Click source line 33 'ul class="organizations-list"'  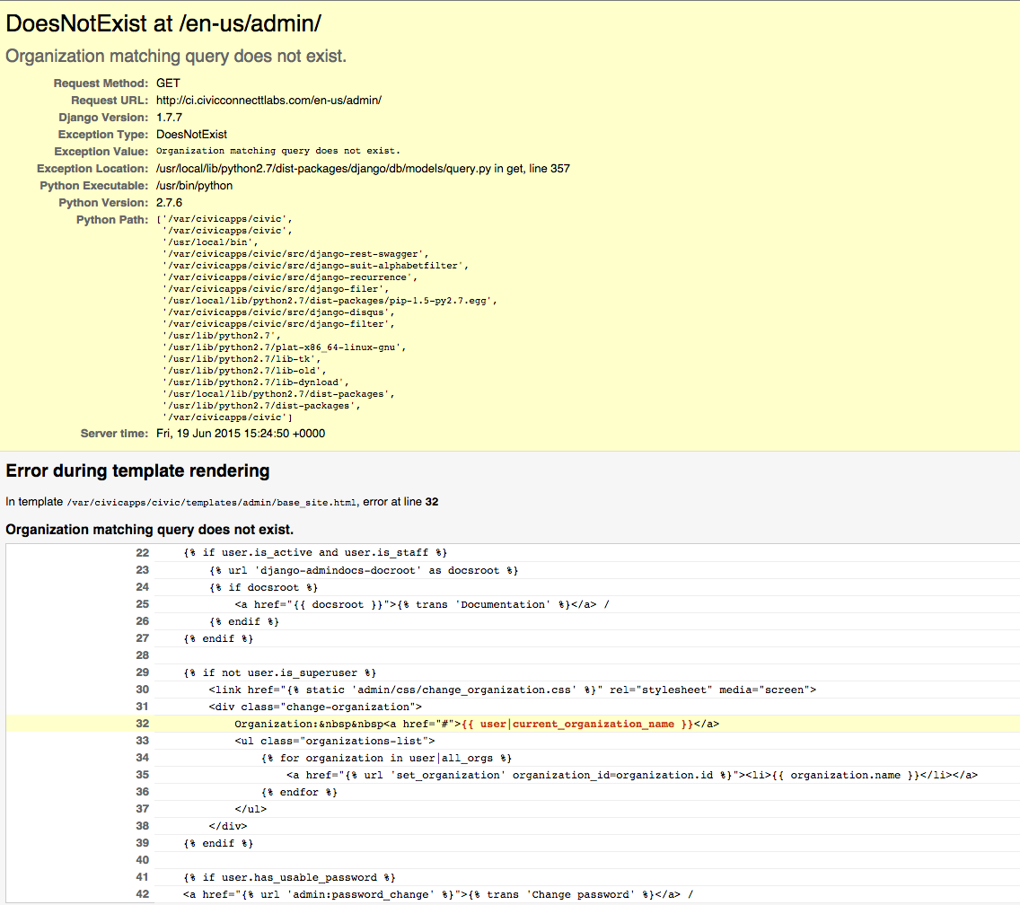pyautogui.click(x=335, y=741)
